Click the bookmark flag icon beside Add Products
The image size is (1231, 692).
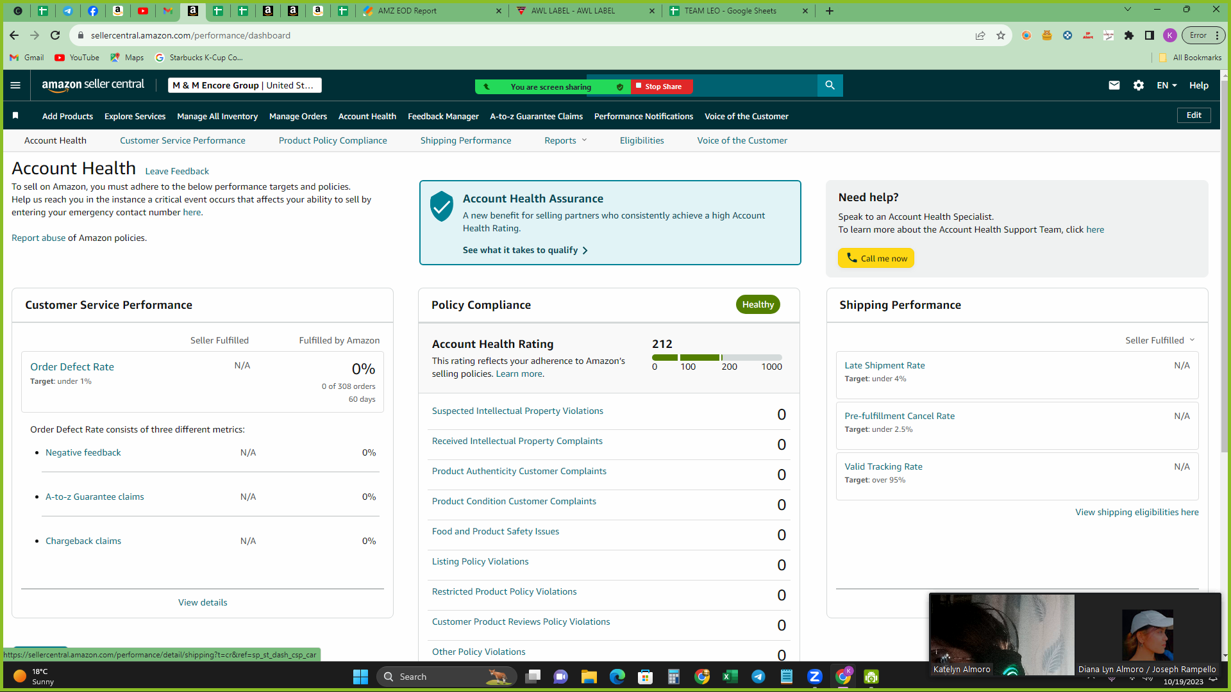click(15, 115)
